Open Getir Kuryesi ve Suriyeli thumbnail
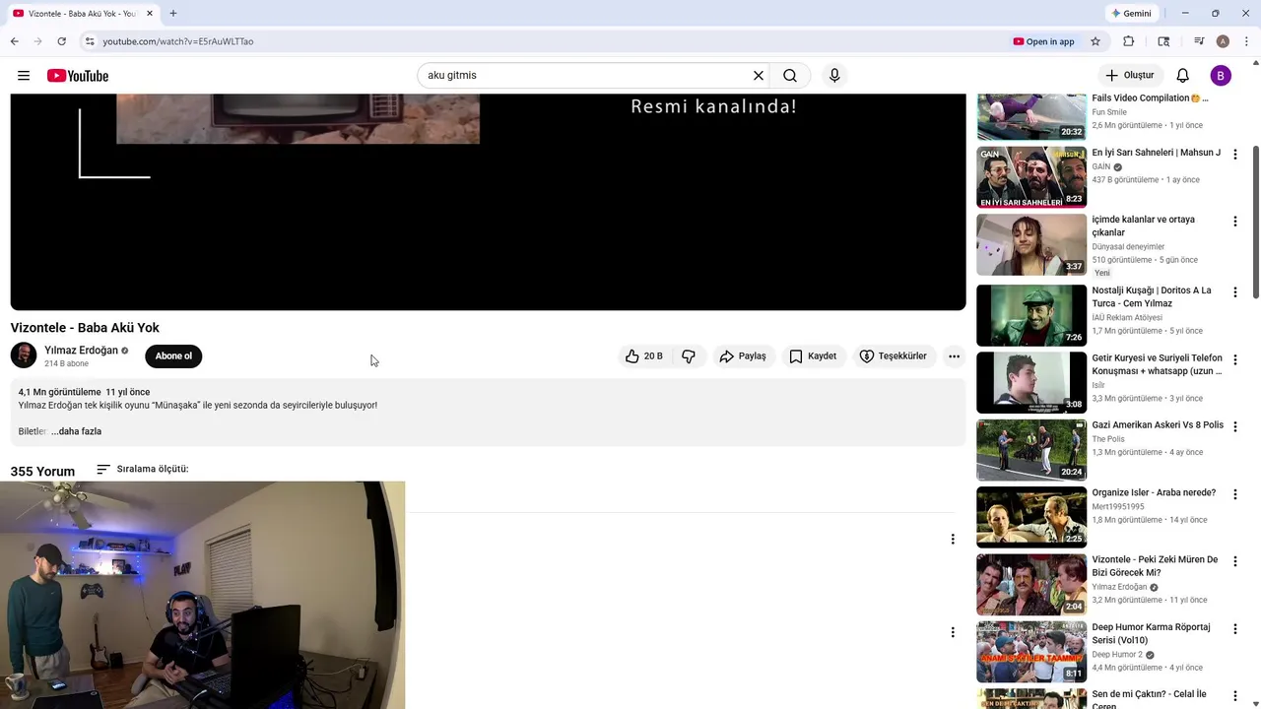 click(x=1031, y=383)
